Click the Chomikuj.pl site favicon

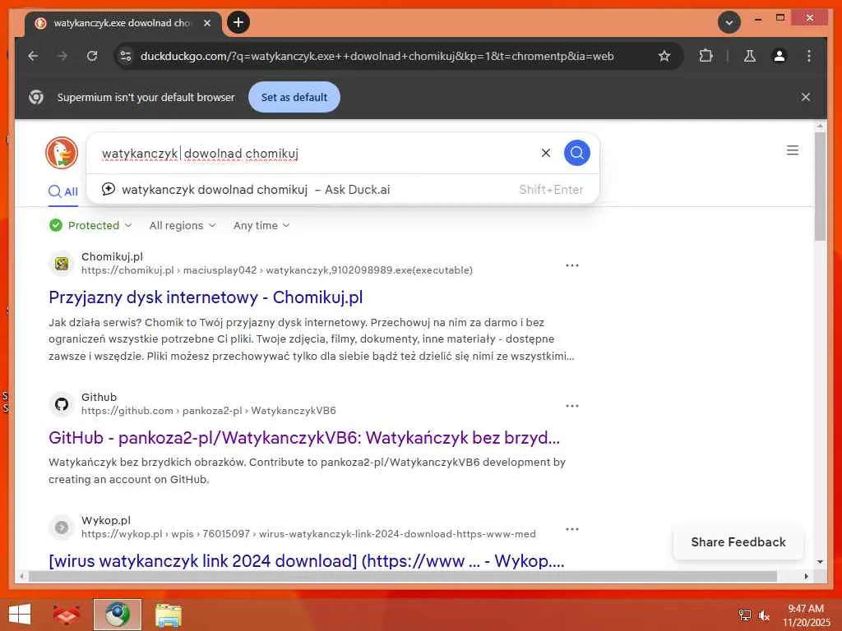[x=62, y=264]
